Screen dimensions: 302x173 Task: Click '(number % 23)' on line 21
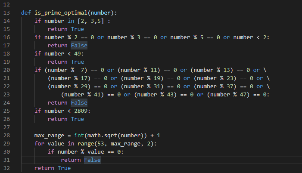point(215,78)
